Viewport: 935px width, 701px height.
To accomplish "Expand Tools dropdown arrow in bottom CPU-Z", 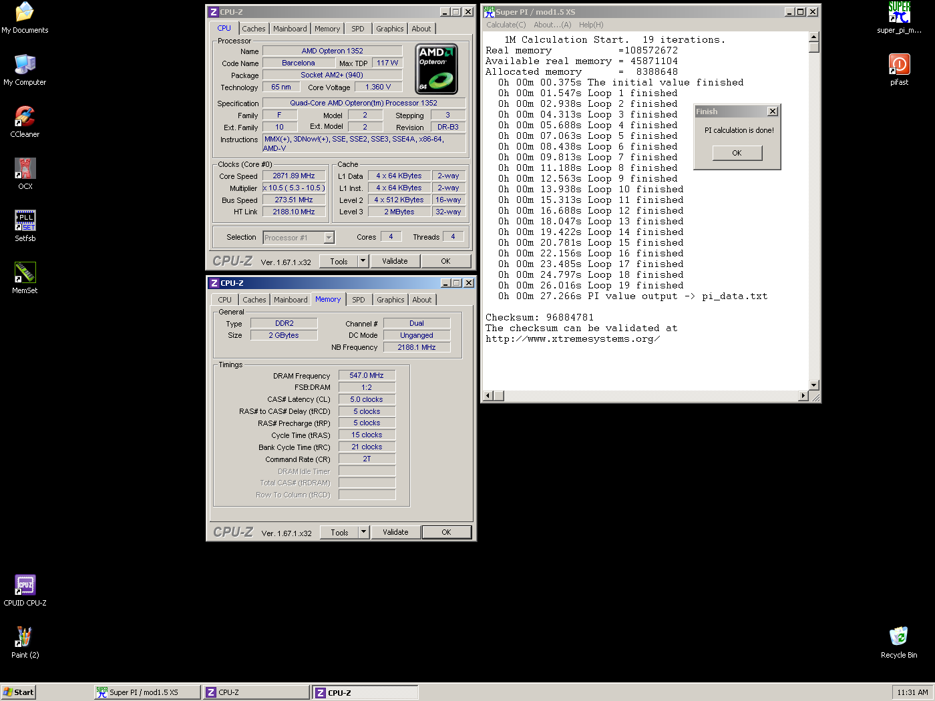I will (x=364, y=532).
